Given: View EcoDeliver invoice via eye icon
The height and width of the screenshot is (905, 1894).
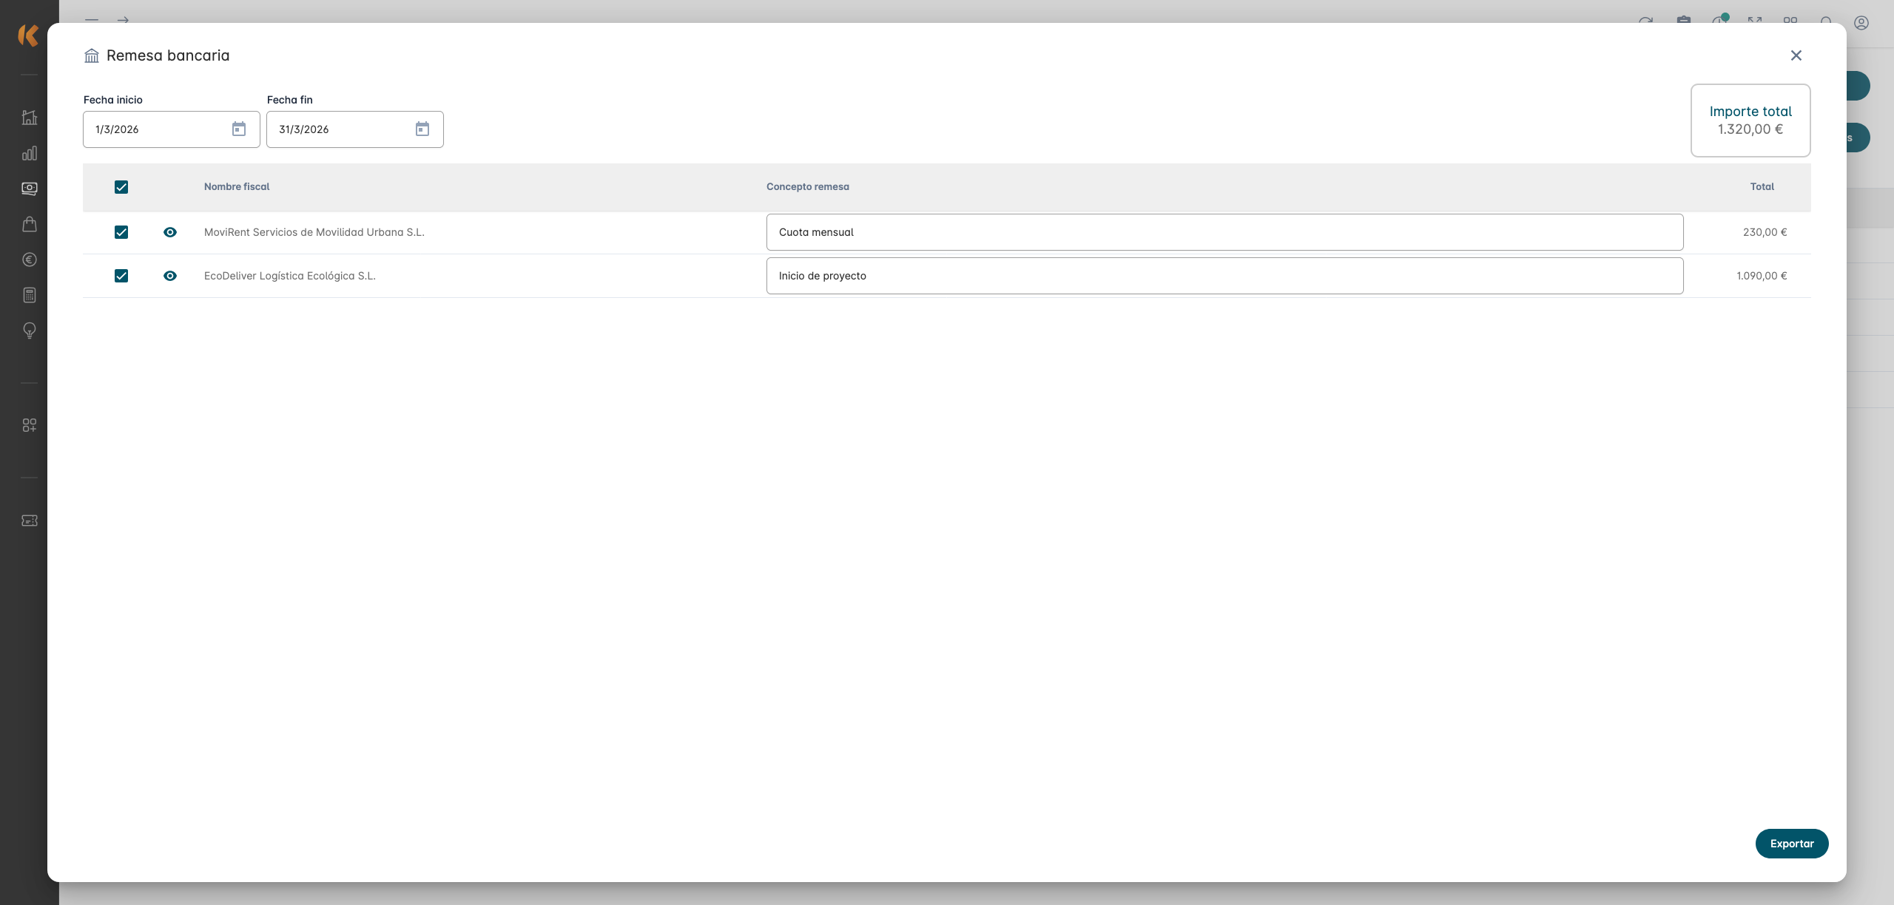Looking at the screenshot, I should tap(170, 276).
